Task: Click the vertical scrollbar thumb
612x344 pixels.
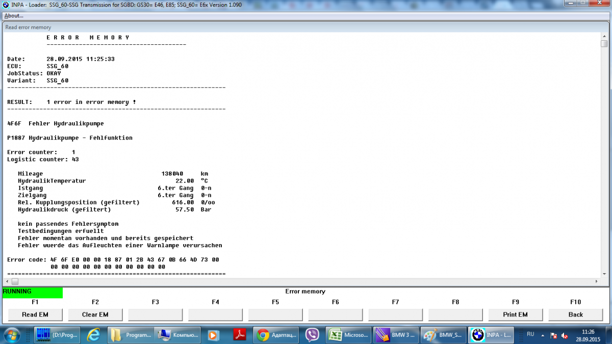Action: (604, 43)
